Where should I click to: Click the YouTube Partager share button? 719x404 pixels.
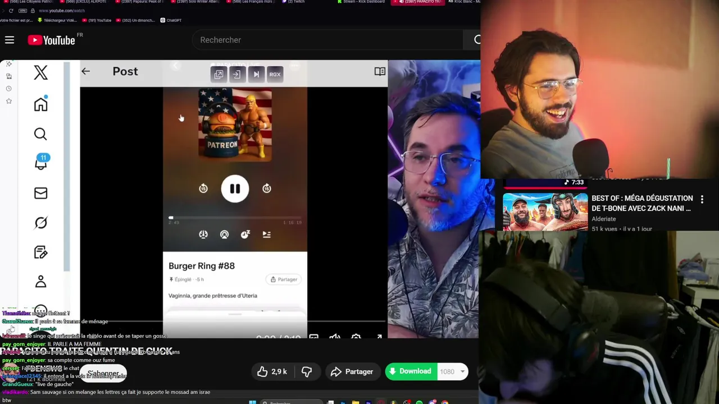[352, 371]
